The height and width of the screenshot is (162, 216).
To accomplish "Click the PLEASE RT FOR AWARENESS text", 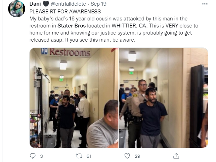I will click(x=65, y=12).
